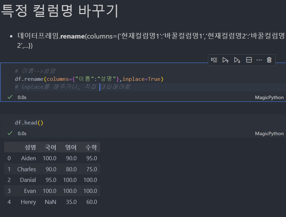Click row index '4' in output table
This screenshot has width=286, height=217.
(x=9, y=202)
